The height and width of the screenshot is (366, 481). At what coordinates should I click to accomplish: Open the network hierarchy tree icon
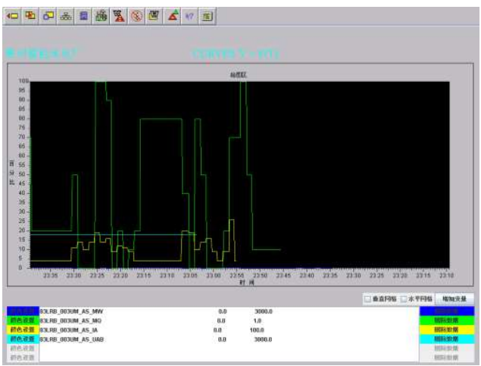click(66, 16)
